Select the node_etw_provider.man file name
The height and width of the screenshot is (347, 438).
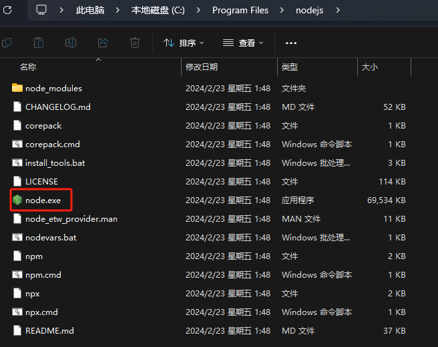coord(71,219)
